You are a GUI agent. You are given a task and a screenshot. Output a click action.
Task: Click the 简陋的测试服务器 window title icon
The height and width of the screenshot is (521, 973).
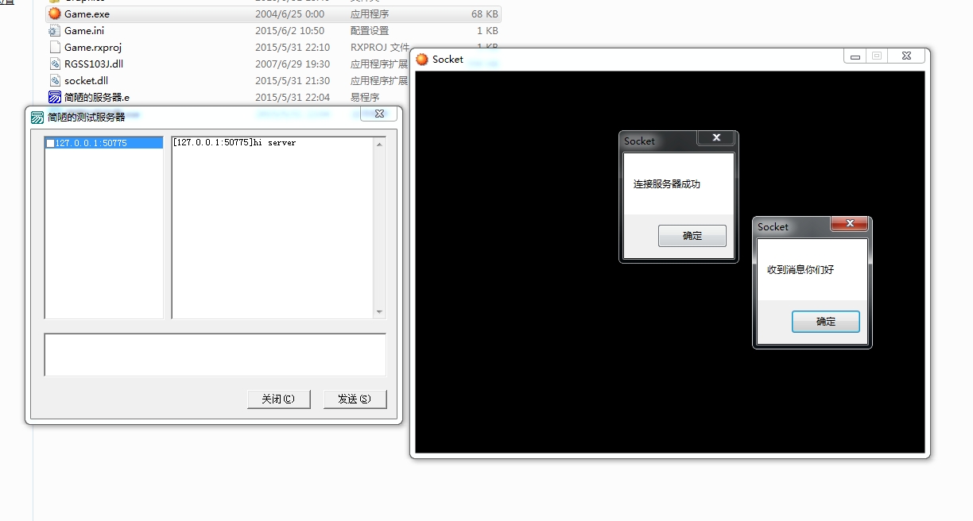click(x=37, y=118)
